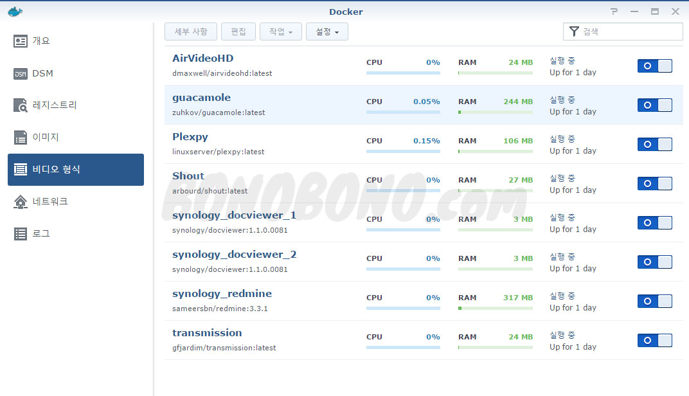The width and height of the screenshot is (689, 396).
Task: Turn off the AirVideoHD container switch
Action: 655,66
